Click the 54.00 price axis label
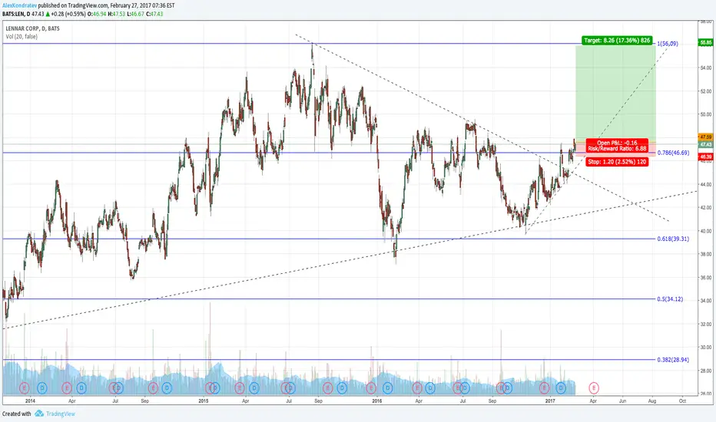 (705, 68)
